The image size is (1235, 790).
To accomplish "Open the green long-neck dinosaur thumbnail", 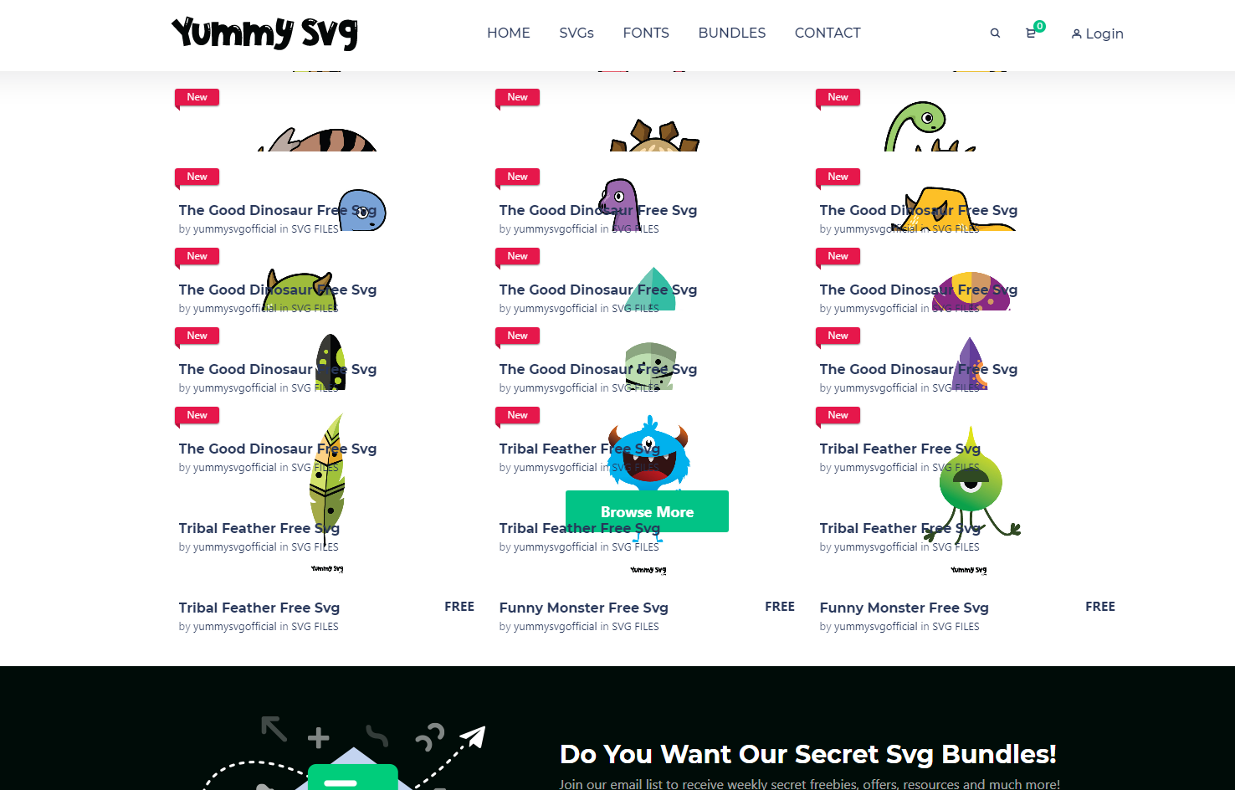I will point(929,126).
